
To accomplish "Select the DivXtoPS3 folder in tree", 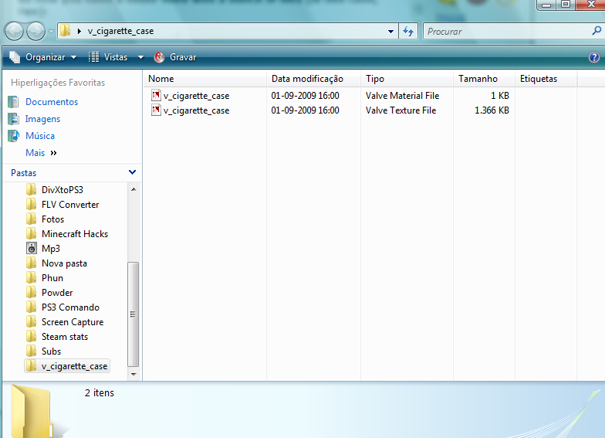I will coord(62,190).
